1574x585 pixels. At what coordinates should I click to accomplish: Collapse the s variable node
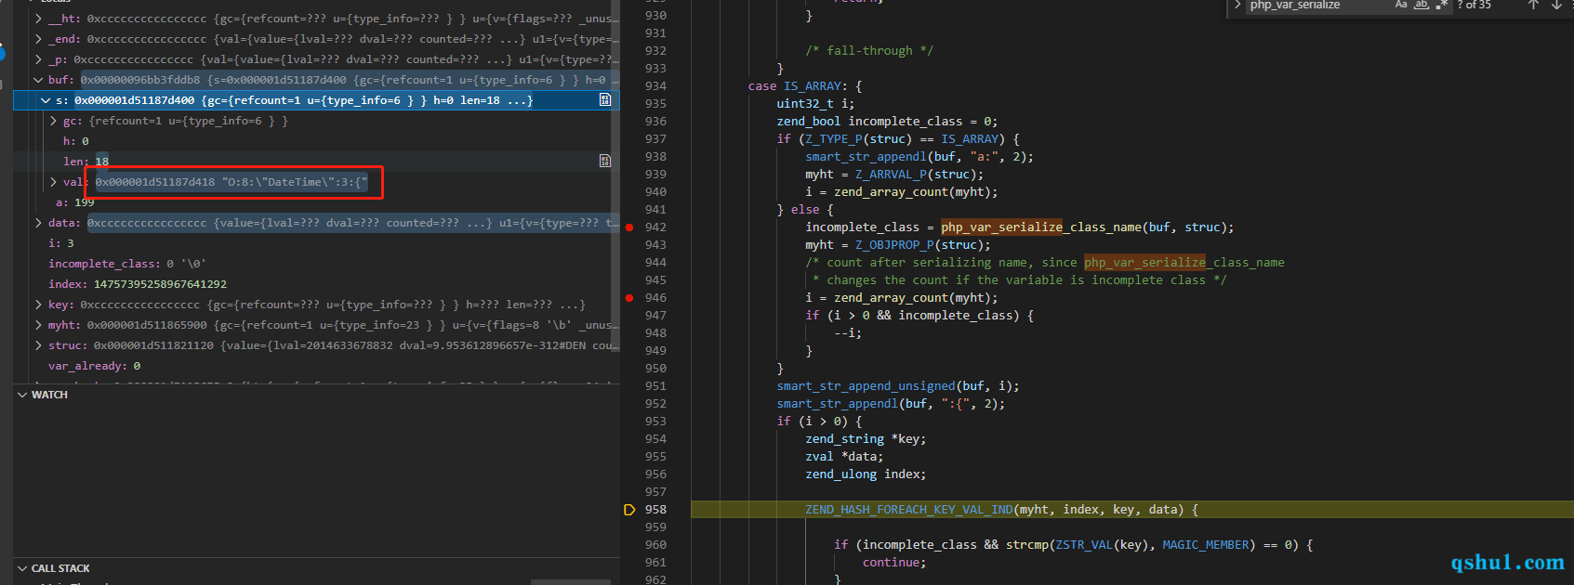tap(46, 100)
